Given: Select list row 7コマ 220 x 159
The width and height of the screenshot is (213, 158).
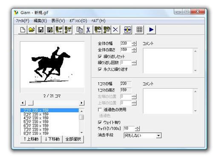Looking at the screenshot, I should point(49,130).
